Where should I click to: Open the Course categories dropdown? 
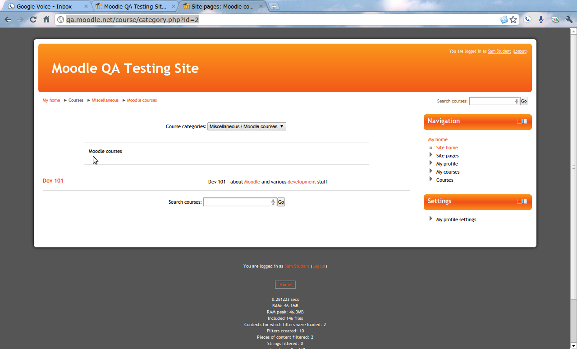[x=247, y=126]
